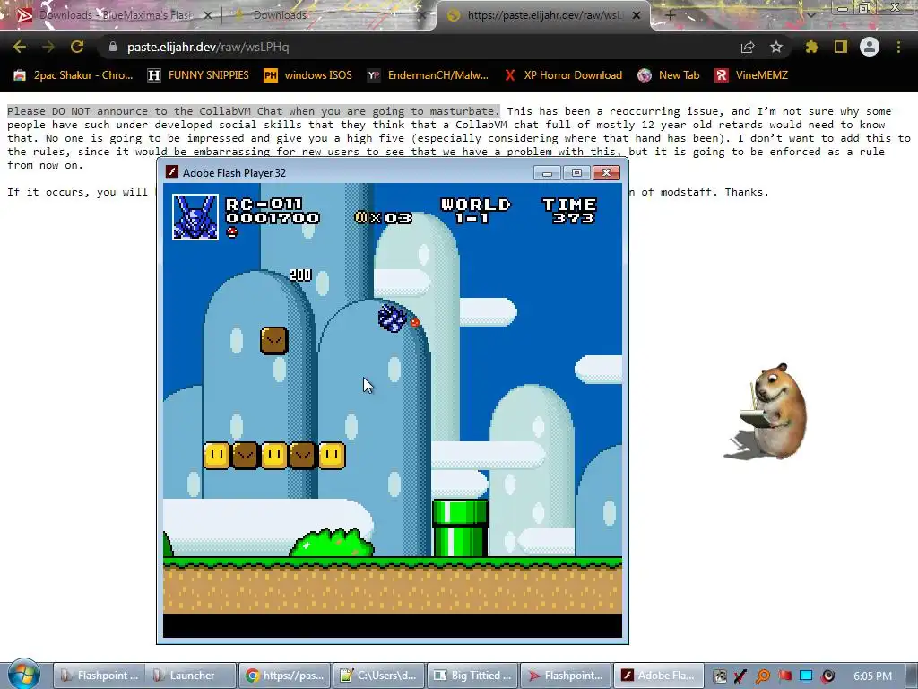Click the orange magnifier tray icon
The width and height of the screenshot is (918, 689).
coord(762,676)
